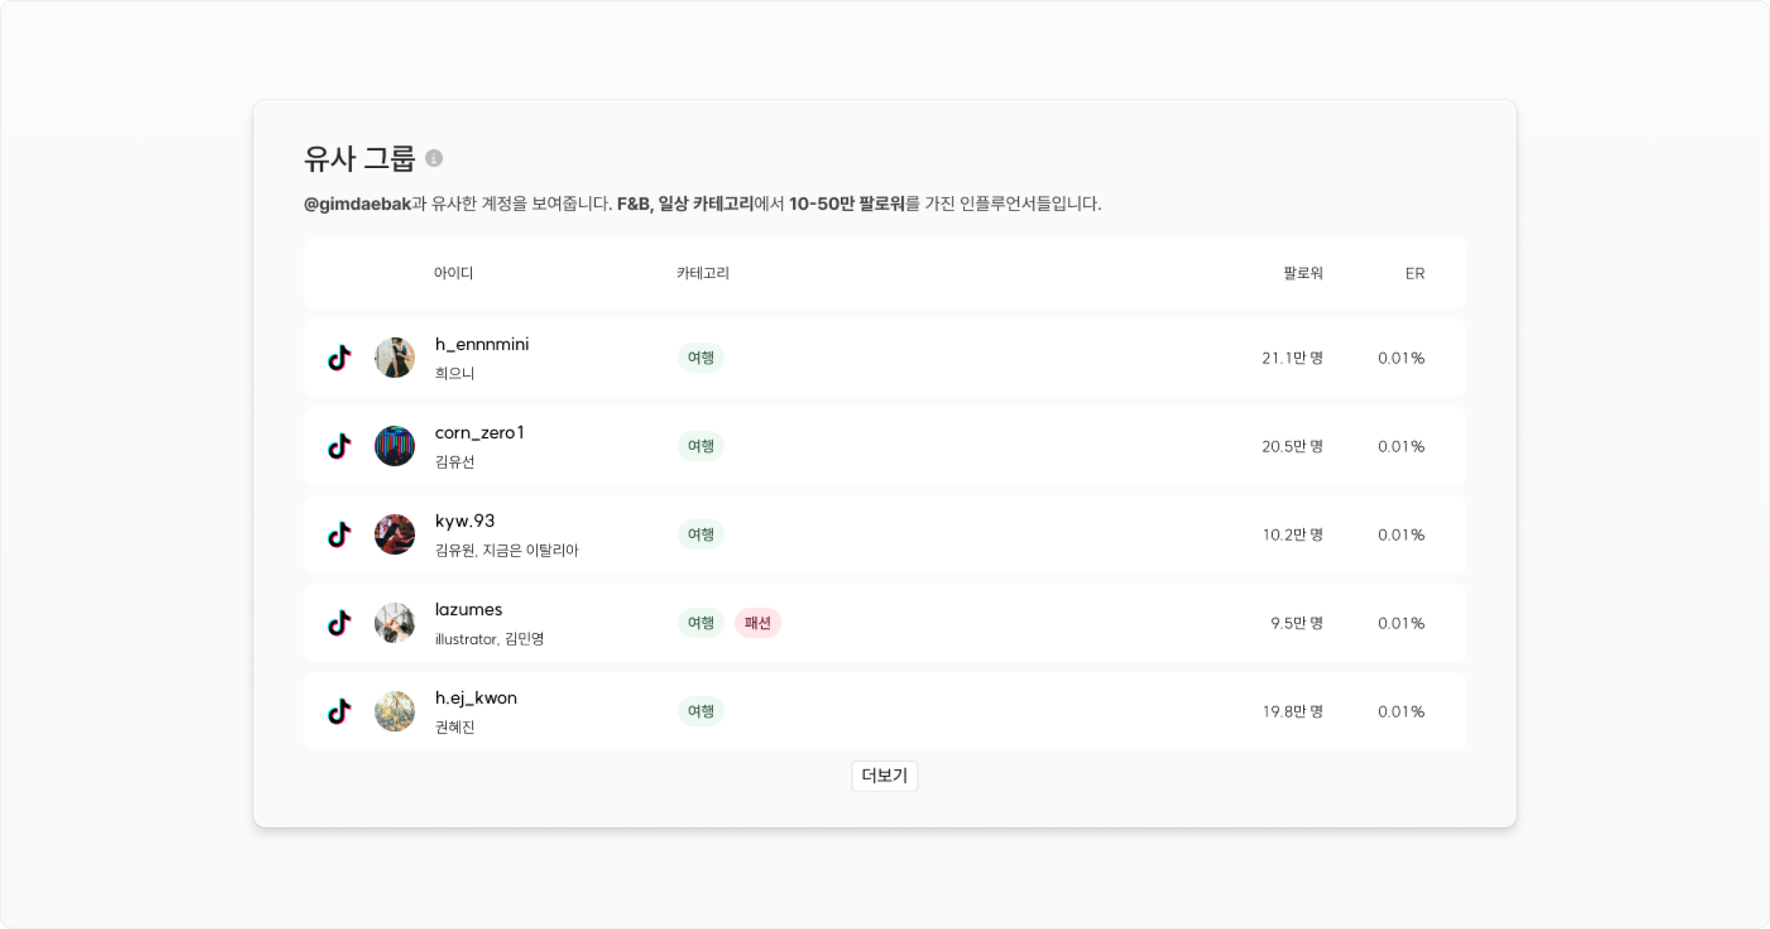Open lazumes profile avatar
Viewport: 1770px width, 929px height.
[395, 623]
